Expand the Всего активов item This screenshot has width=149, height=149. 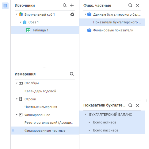click(89, 122)
